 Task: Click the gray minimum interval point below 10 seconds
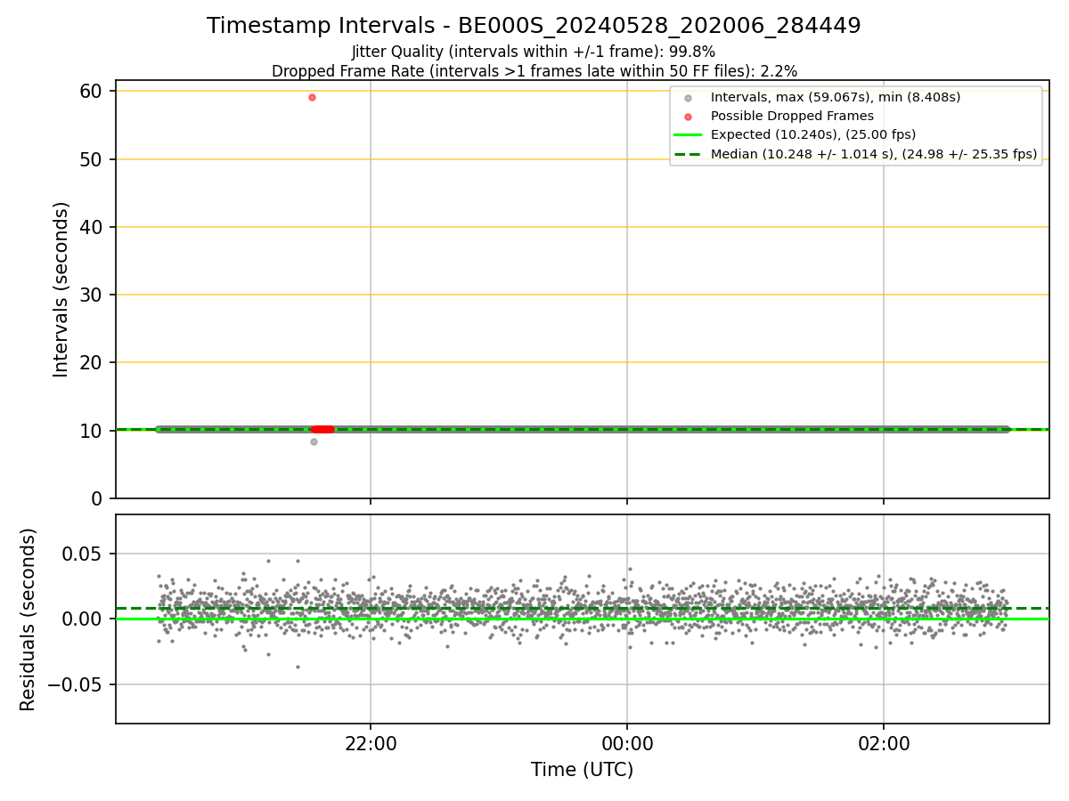314,441
